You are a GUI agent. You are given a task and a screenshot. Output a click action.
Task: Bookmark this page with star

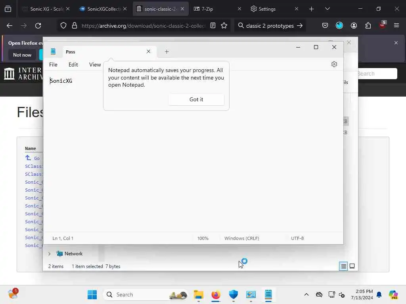coord(224,26)
